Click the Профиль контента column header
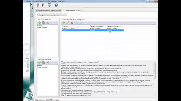 [114, 26]
